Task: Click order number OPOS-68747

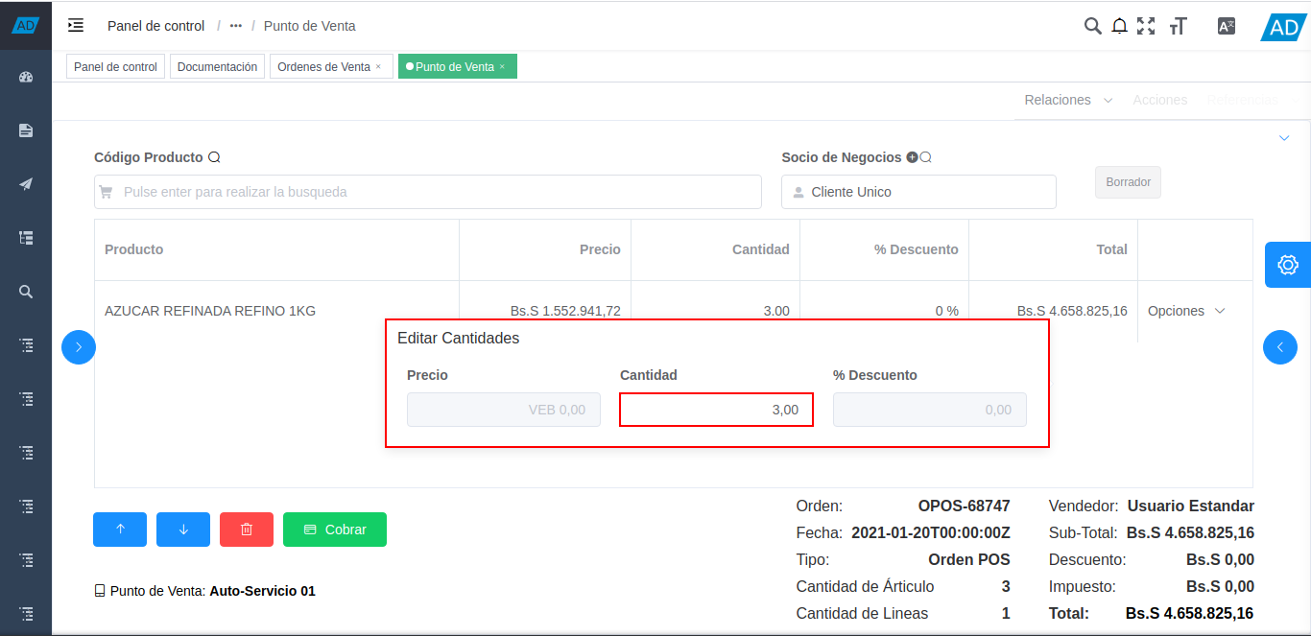Action: point(965,506)
